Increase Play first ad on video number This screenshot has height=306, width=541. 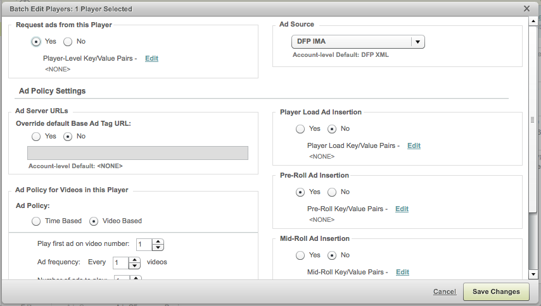pyautogui.click(x=158, y=242)
